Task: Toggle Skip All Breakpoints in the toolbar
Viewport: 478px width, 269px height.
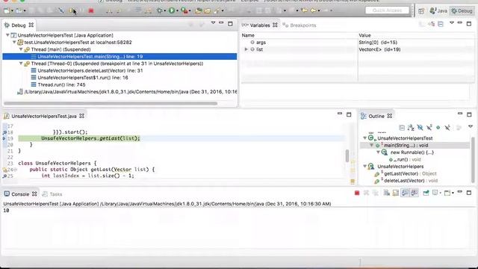Action: click(x=61, y=11)
